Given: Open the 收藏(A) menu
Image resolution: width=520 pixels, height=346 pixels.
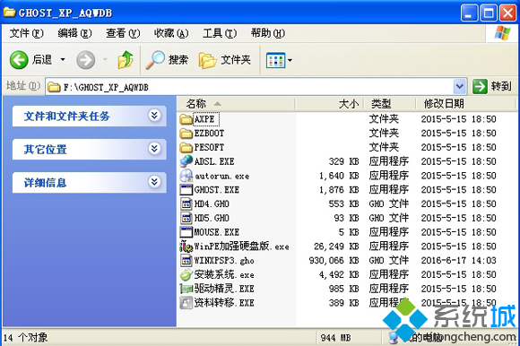Looking at the screenshot, I should pyautogui.click(x=171, y=33).
